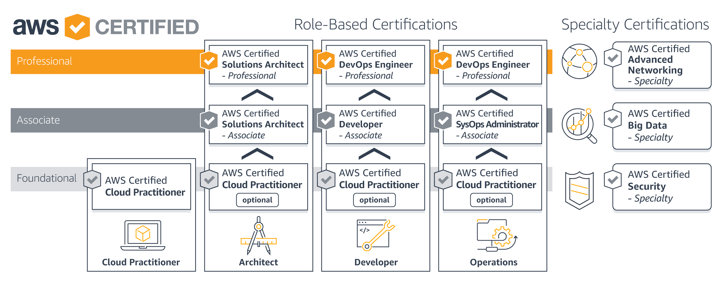Click the optional button in the Operations column
Viewport: 724px width, 283px height.
491,200
